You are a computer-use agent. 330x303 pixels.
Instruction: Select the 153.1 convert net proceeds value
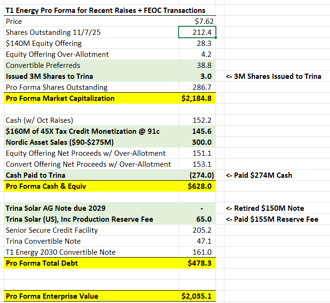point(202,164)
